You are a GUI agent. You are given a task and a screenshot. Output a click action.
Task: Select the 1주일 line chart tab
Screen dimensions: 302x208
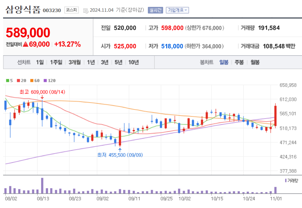pyautogui.click(x=56, y=62)
